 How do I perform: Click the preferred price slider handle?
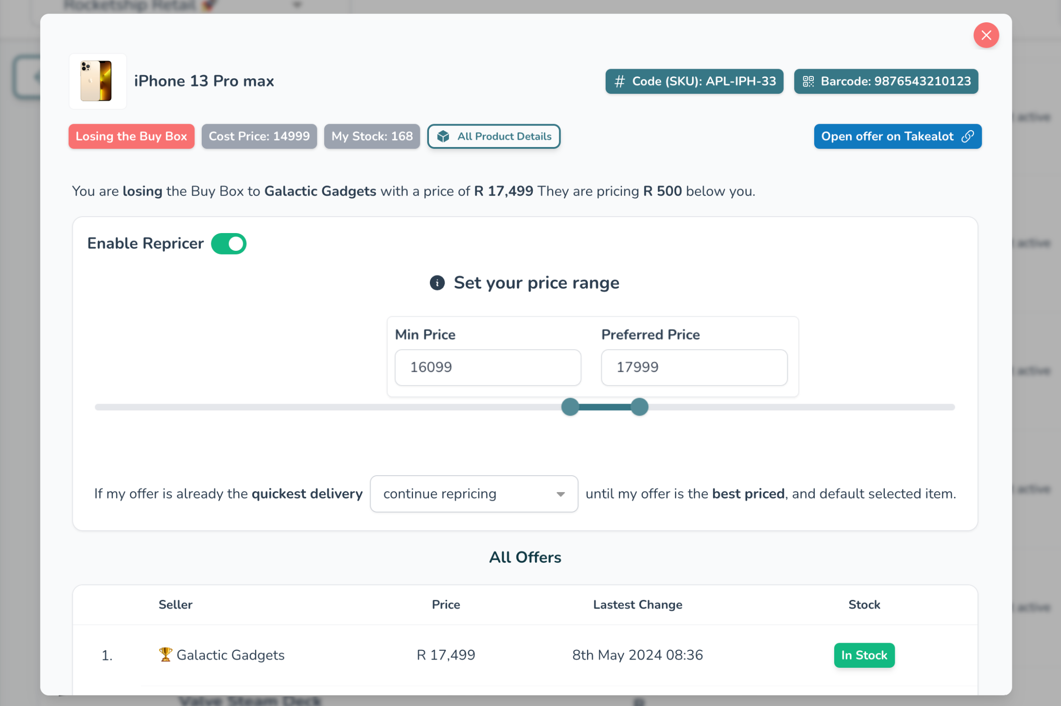click(x=639, y=407)
